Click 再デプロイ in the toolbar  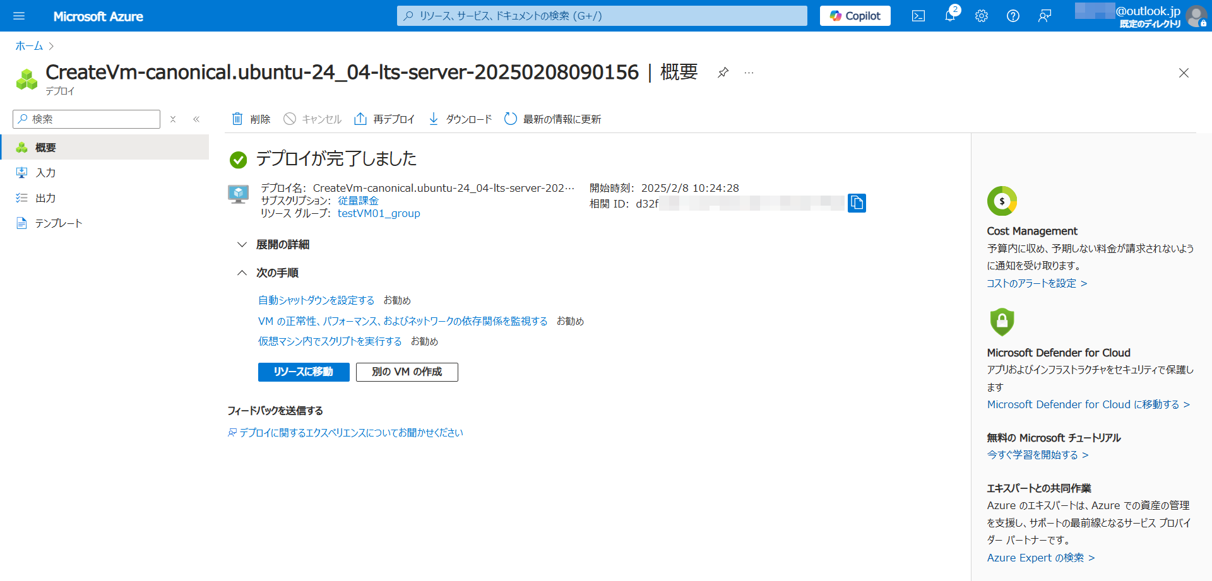[384, 119]
